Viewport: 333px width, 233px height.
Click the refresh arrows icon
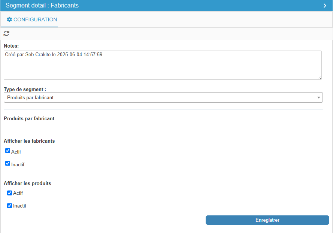[6, 33]
